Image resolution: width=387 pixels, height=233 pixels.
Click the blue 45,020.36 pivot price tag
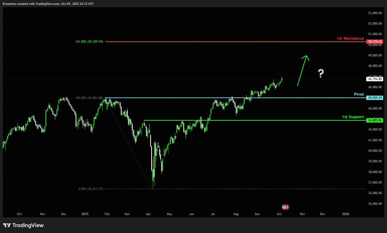coord(375,98)
